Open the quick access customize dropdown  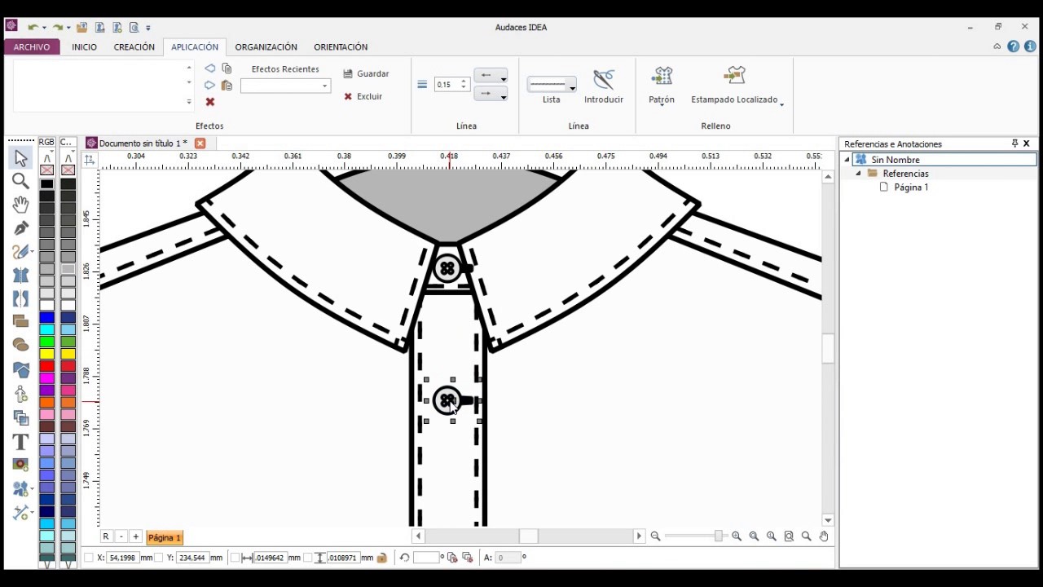click(148, 28)
